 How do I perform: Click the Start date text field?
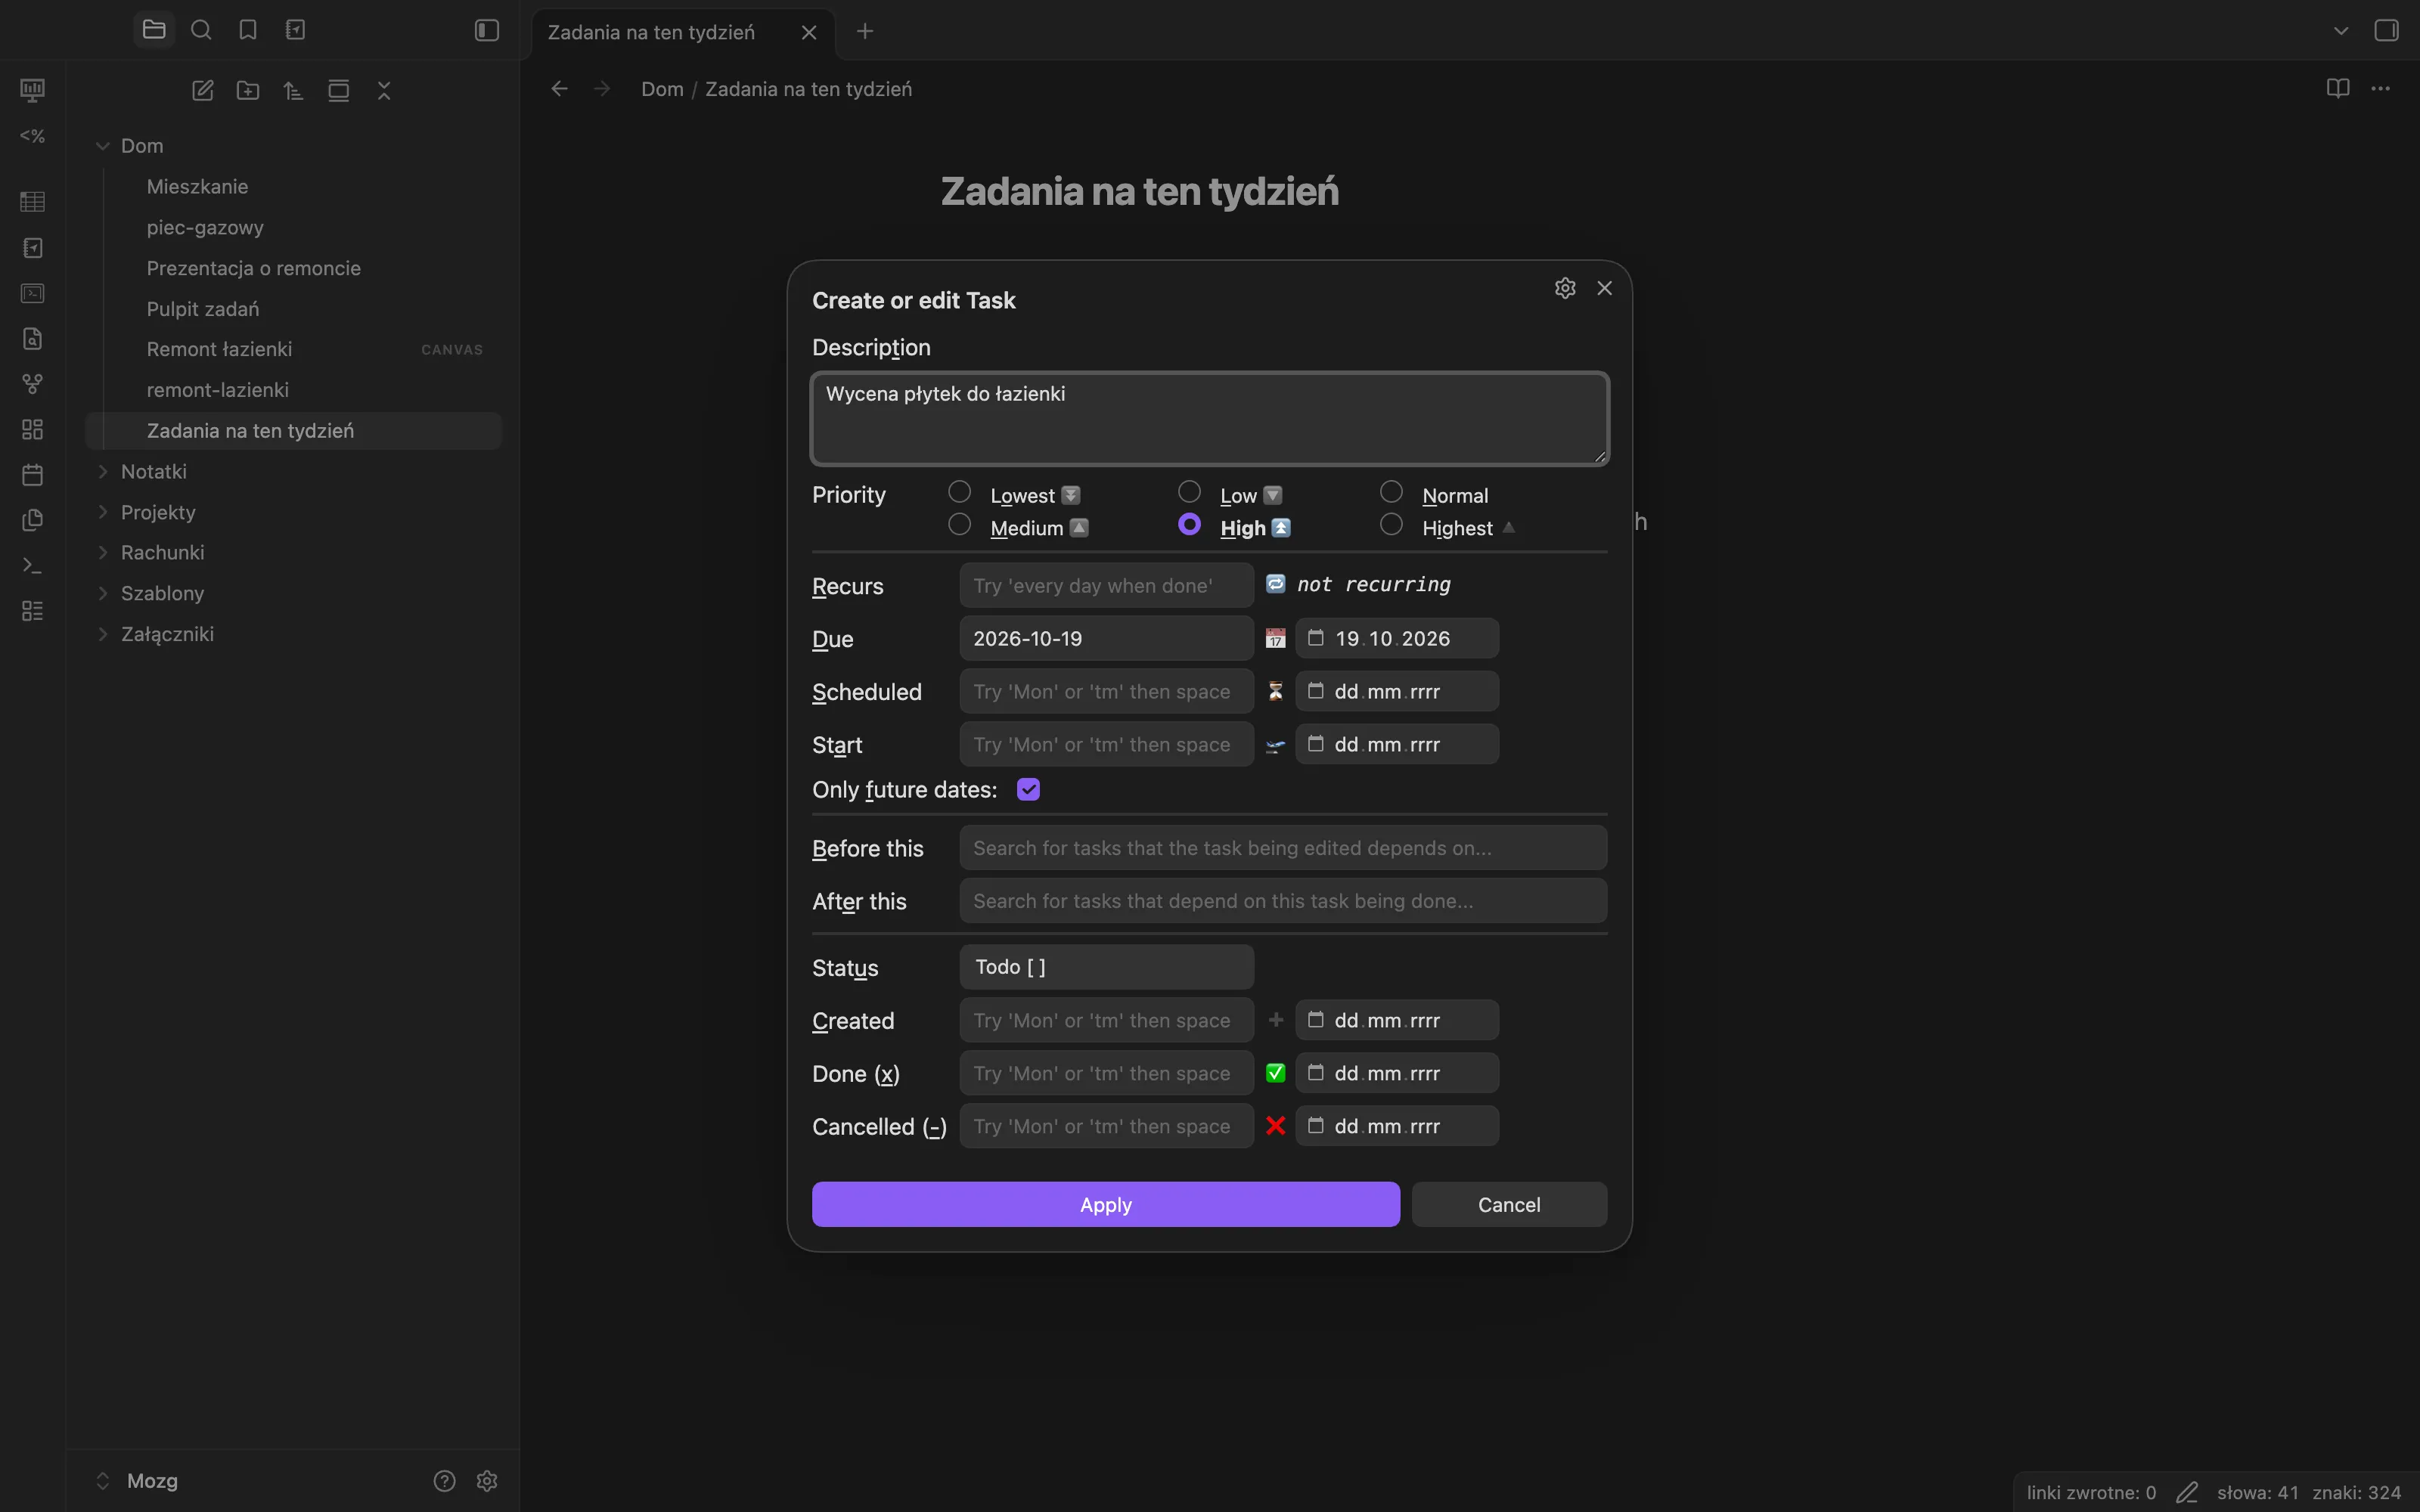click(x=1106, y=744)
